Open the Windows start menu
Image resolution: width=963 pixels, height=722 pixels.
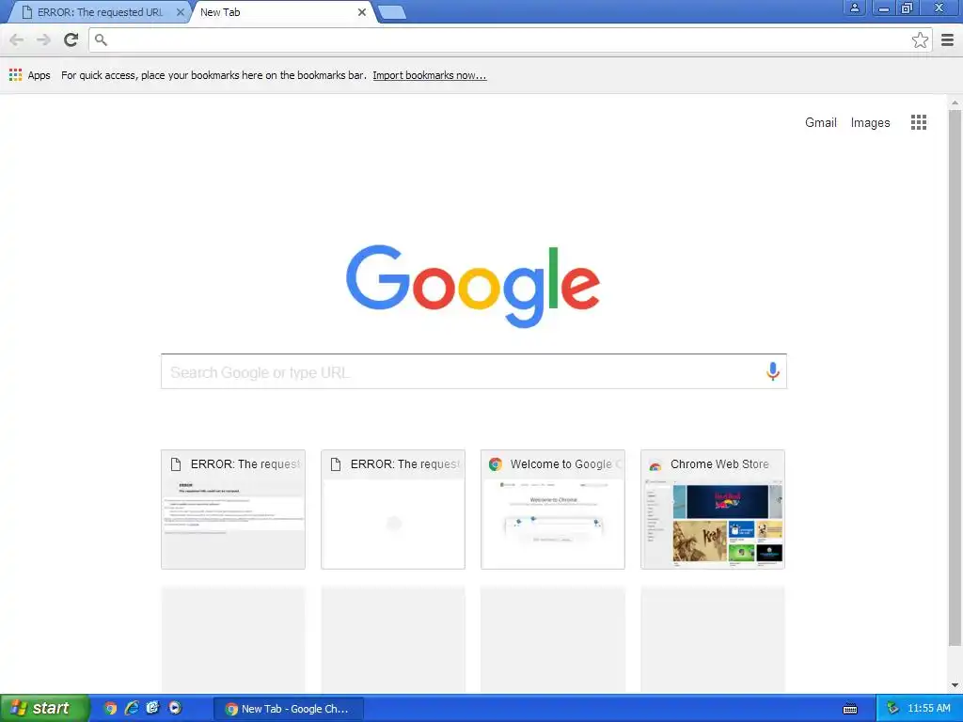(43, 708)
